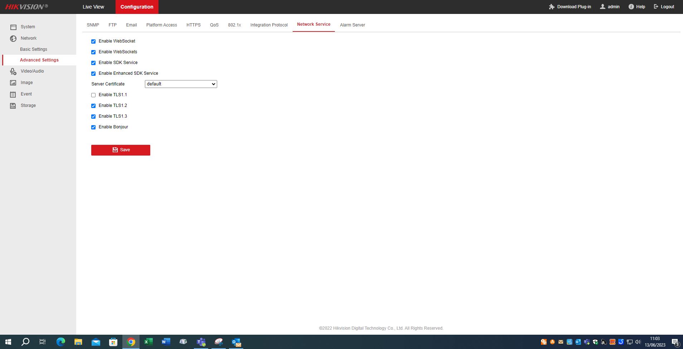Click the Image settings picture icon
Viewport: 683px width, 349px height.
point(13,83)
